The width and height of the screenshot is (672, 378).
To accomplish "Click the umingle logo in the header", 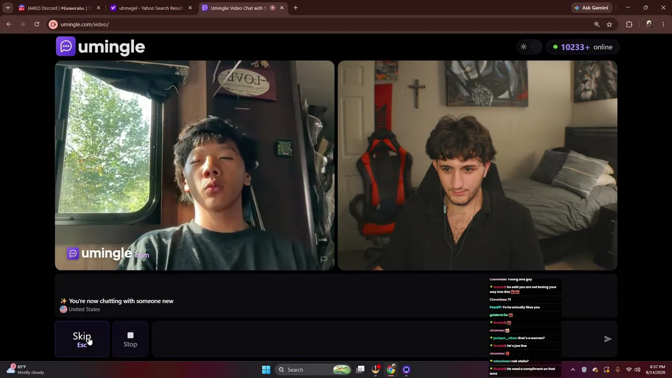I will click(100, 47).
